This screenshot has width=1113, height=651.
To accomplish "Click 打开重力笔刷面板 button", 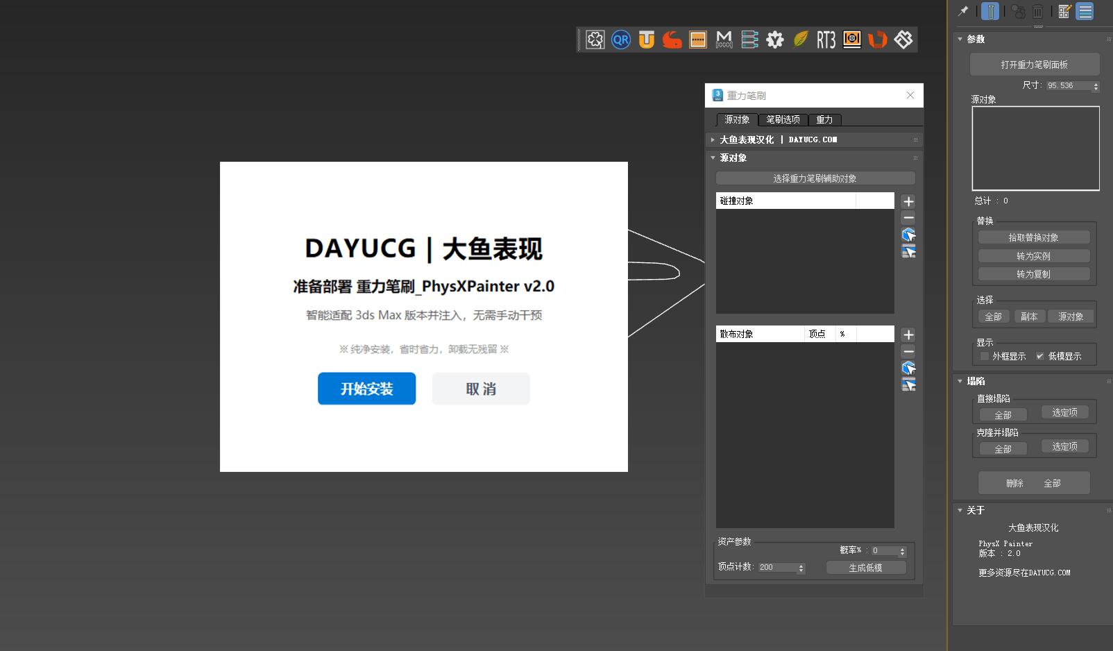I will tap(1035, 65).
